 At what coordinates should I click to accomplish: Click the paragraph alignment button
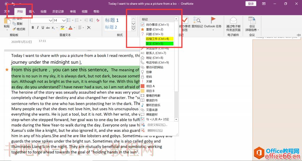click(80, 27)
